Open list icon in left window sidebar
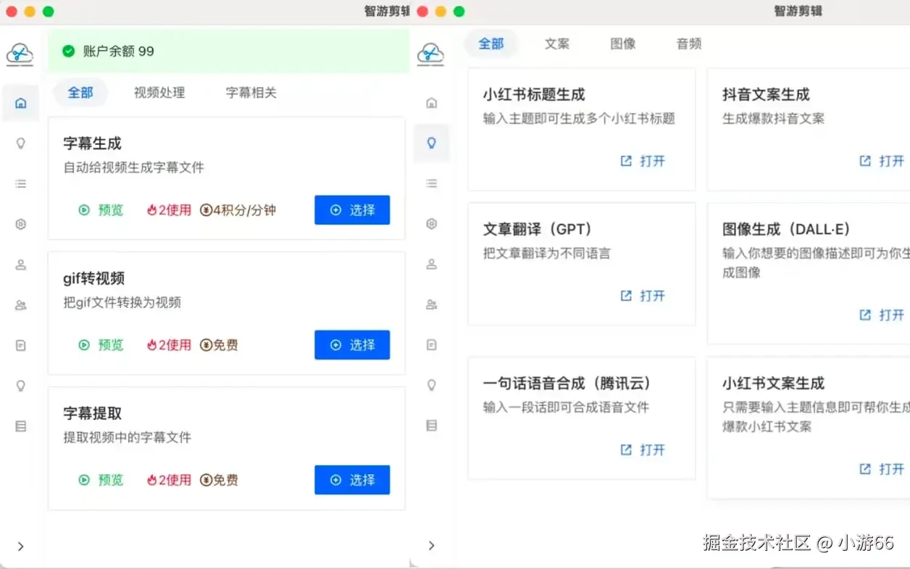The width and height of the screenshot is (910, 569). [x=21, y=184]
